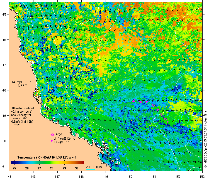Click the dark red end of the colorbar
Image resolution: width=209 pixels, height=178 pixels.
coord(83,162)
